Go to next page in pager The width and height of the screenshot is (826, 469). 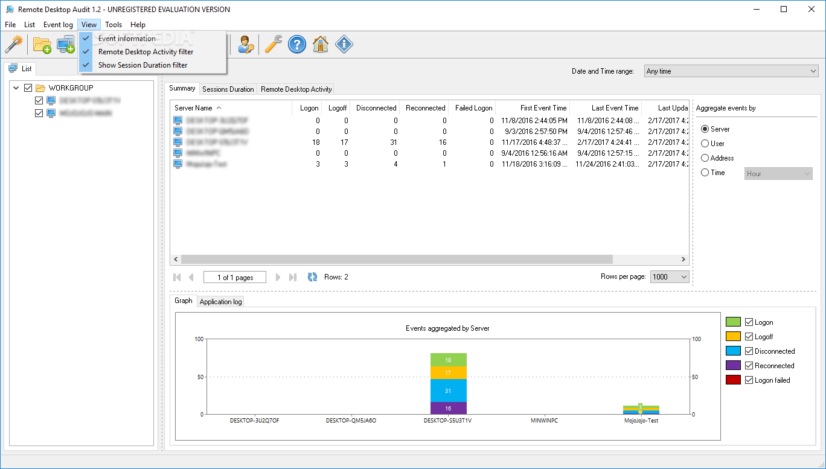(278, 277)
